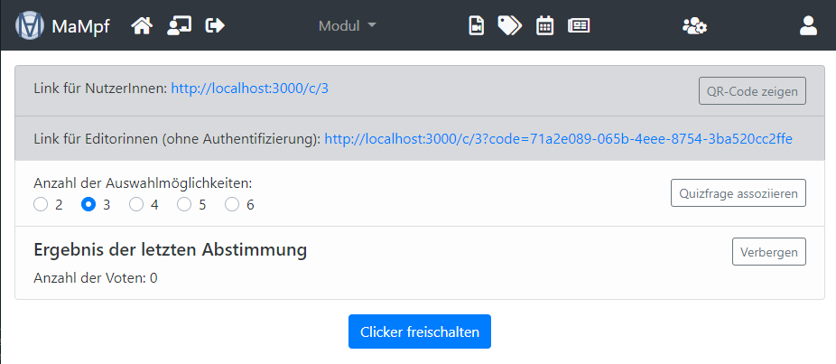Viewport: 836px width, 364px height.
Task: Click the MaMpf logo icon
Action: [30, 26]
